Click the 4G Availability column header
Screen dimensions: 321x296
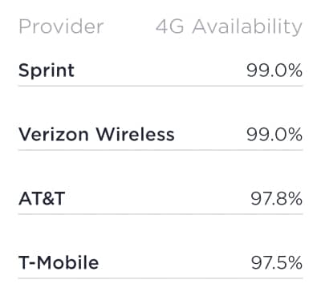[229, 27]
